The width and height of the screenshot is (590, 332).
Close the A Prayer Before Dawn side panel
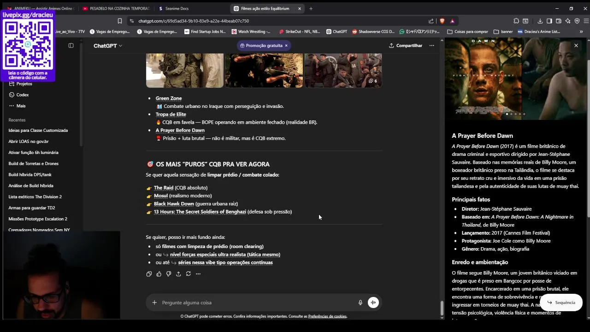(576, 45)
